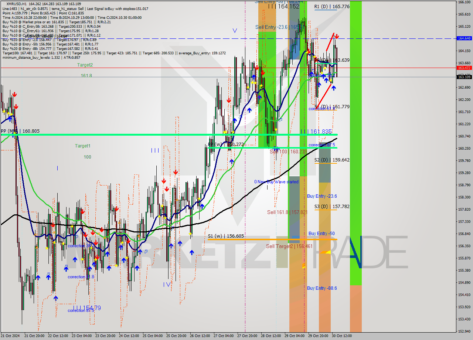Click the 'S3 (D) | 157.782' support label

click(332, 207)
